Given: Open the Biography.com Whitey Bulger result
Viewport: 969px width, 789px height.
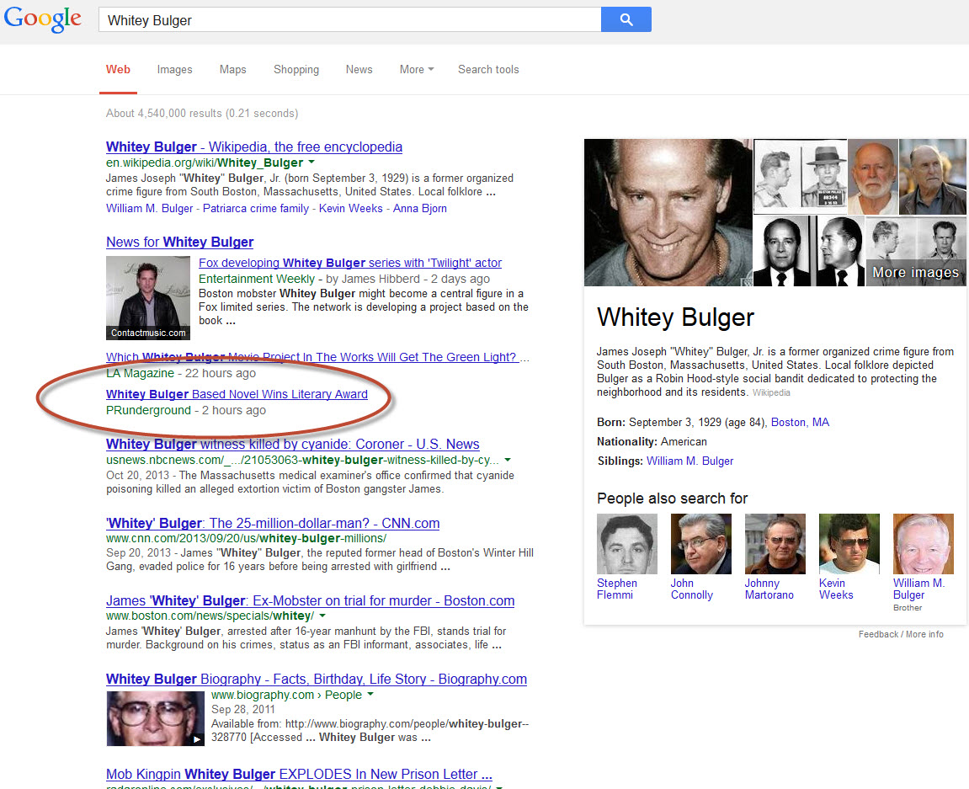Looking at the screenshot, I should point(317,680).
